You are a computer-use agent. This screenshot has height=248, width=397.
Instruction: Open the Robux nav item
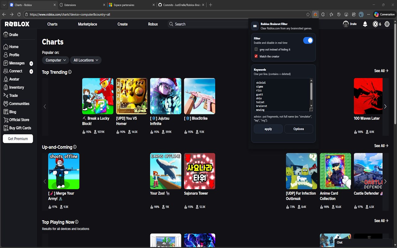click(x=153, y=24)
